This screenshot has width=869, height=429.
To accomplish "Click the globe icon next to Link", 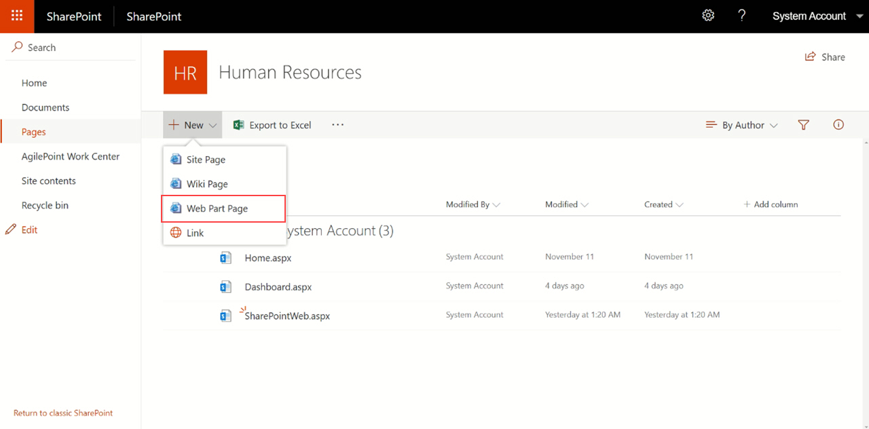I will click(x=176, y=233).
